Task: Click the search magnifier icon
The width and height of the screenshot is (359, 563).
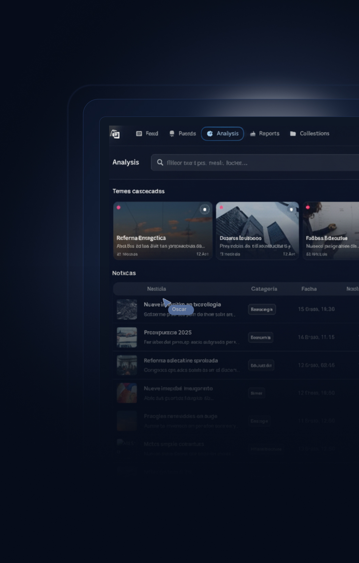Action: [x=160, y=162]
